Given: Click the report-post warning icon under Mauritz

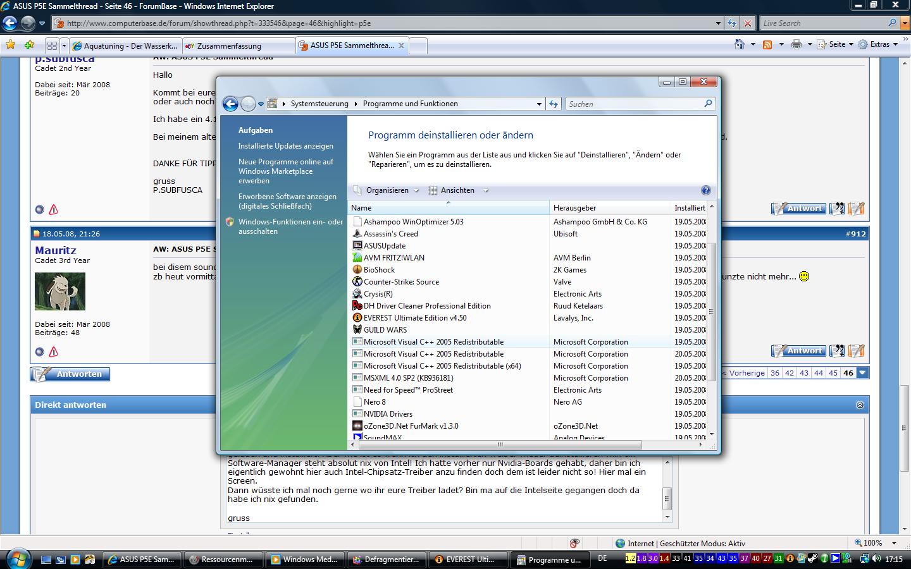Looking at the screenshot, I should [53, 352].
